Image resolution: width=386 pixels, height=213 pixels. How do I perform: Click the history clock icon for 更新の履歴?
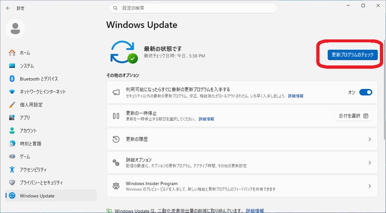click(116, 139)
